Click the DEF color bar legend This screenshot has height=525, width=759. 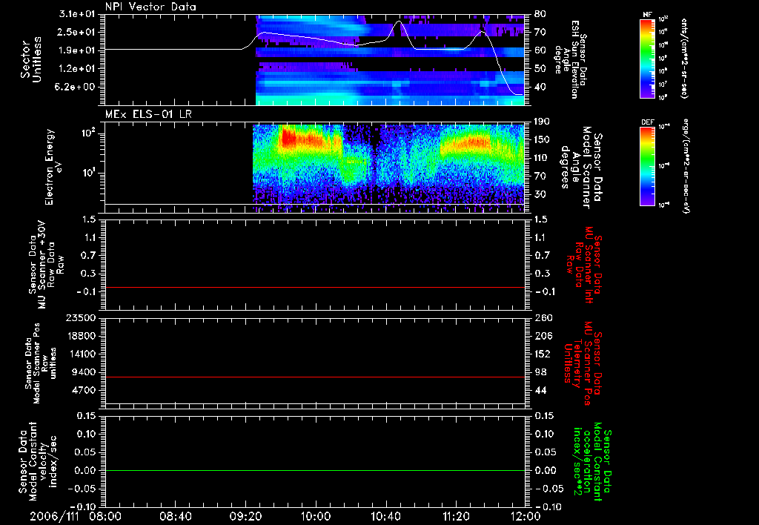click(647, 166)
